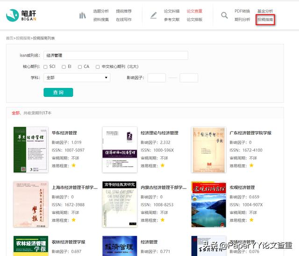The image size is (299, 256).
Task: Open 内蒙古经济管理干部学 cover thumbnail
Action: point(120,204)
